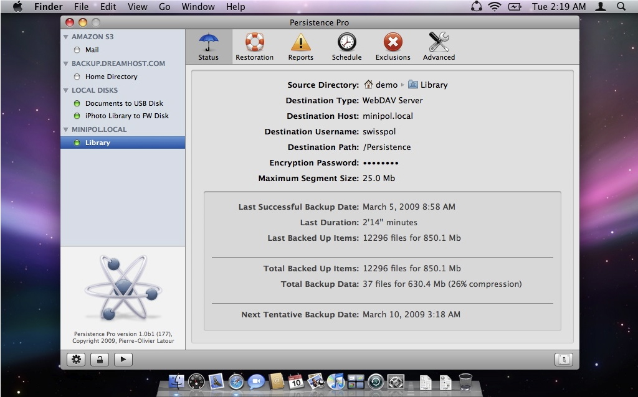Click green status dot beside iPhoto Library
638x397 pixels.
77,116
